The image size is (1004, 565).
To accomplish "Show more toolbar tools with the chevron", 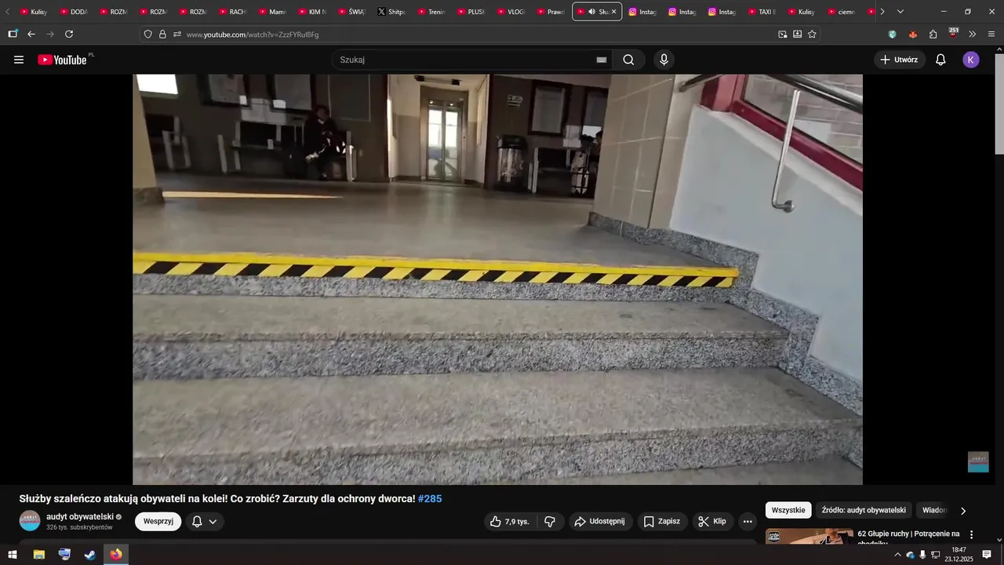I will pyautogui.click(x=973, y=34).
